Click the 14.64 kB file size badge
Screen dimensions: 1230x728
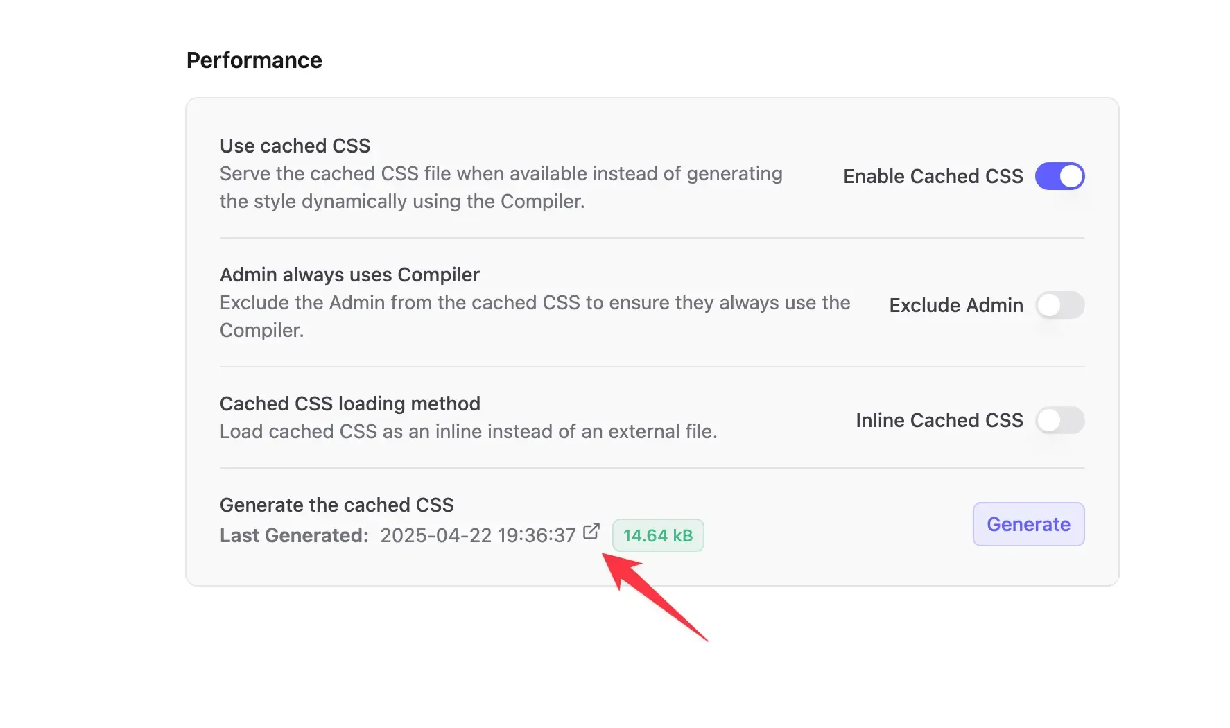coord(657,535)
